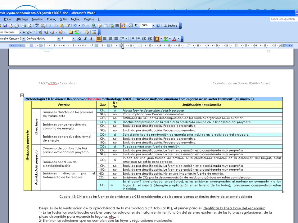Justify the text
Image resolution: width=298 pixels, height=223 pixels.
(116, 39)
